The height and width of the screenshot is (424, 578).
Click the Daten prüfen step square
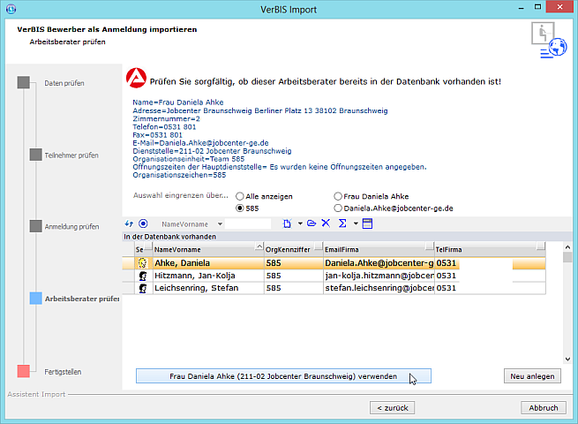coord(24,82)
